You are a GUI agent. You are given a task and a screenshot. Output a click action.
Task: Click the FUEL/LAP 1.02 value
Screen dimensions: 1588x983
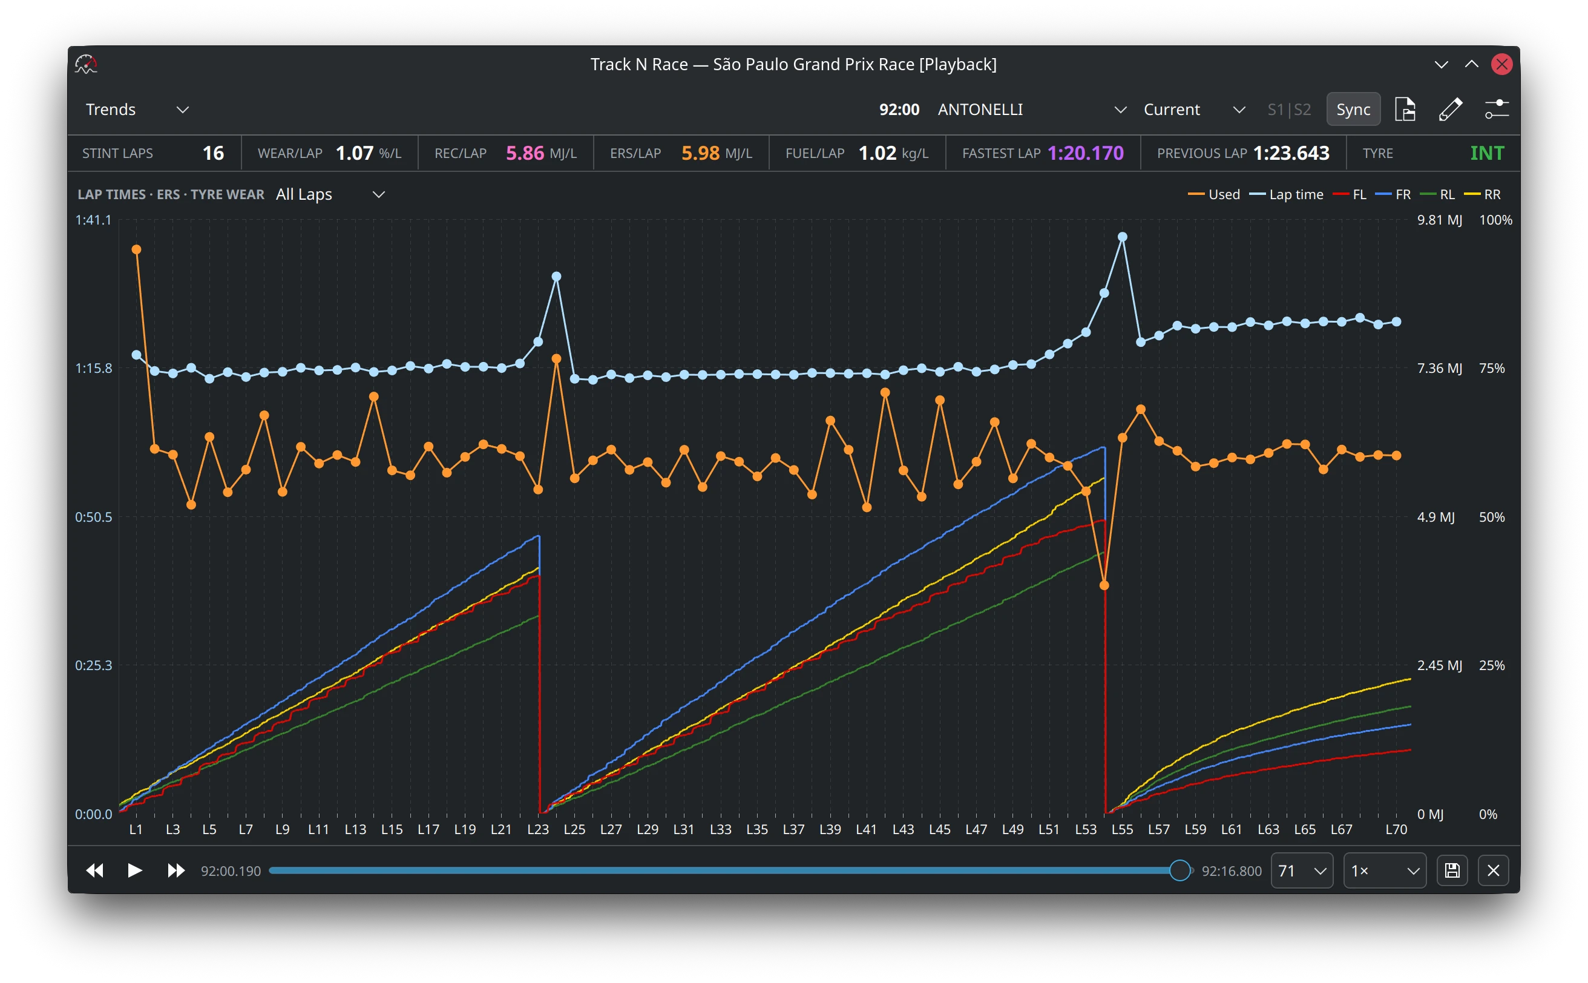(x=877, y=153)
